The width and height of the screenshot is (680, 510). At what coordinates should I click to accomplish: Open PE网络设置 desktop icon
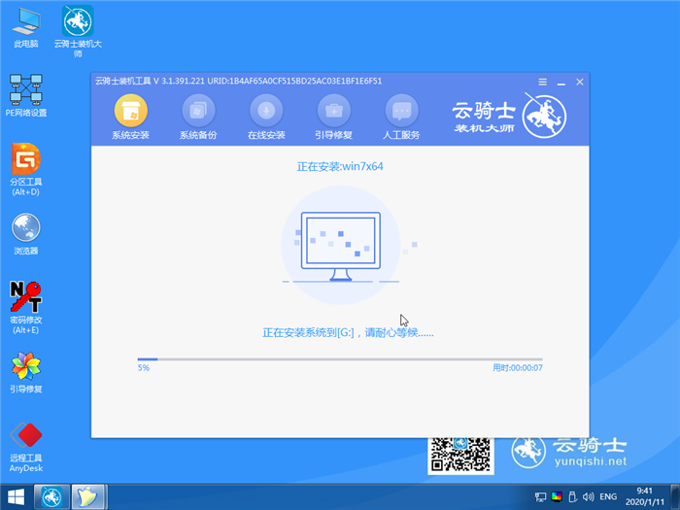tap(26, 95)
